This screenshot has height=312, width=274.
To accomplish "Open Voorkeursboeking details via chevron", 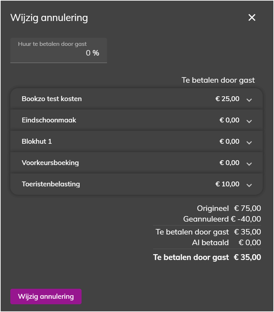I will (249, 164).
